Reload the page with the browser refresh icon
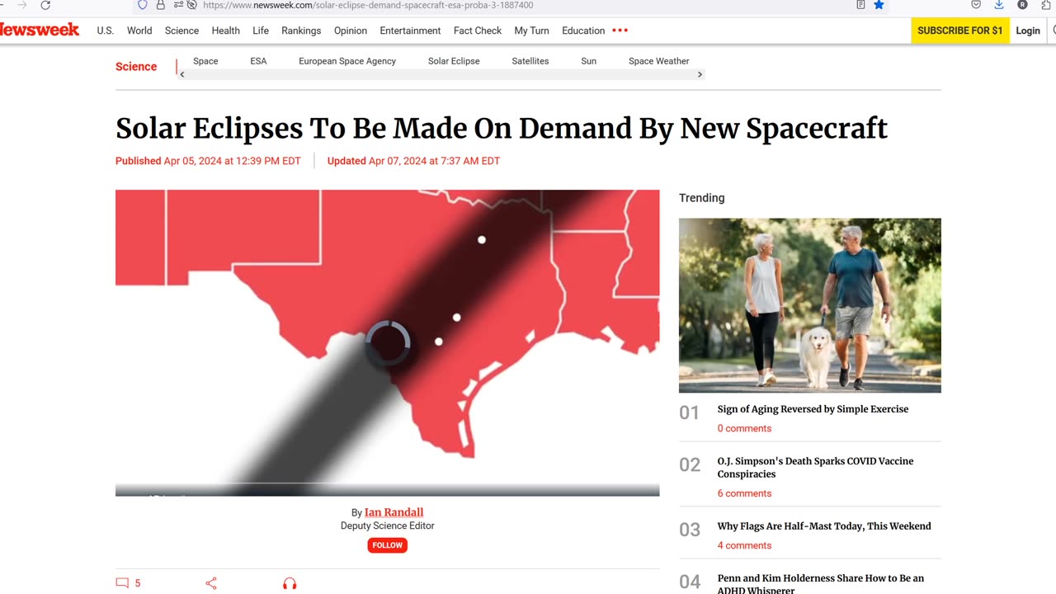 tap(45, 5)
